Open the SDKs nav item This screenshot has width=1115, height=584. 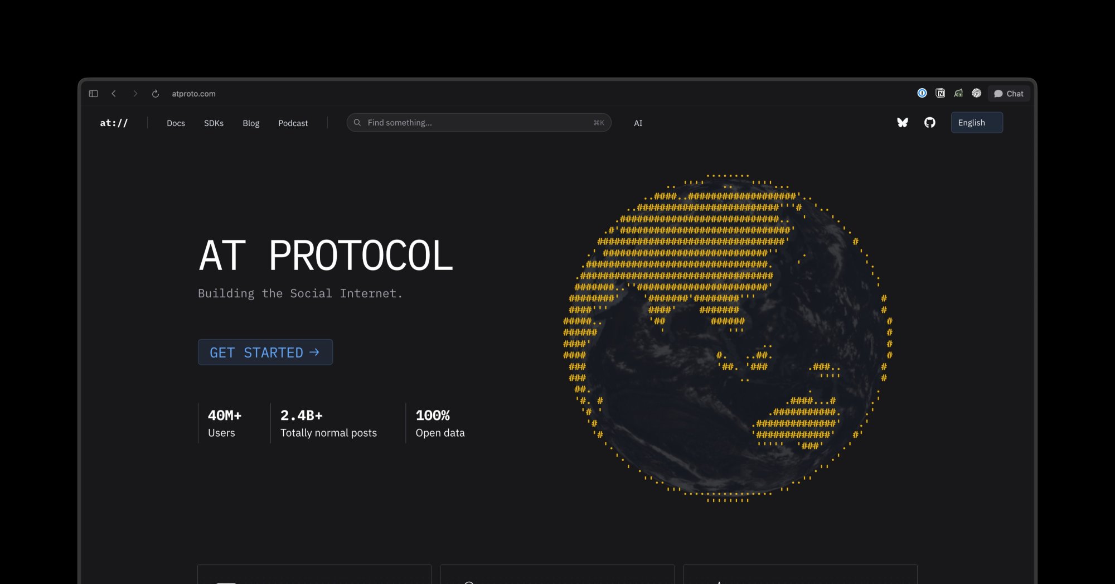click(214, 123)
